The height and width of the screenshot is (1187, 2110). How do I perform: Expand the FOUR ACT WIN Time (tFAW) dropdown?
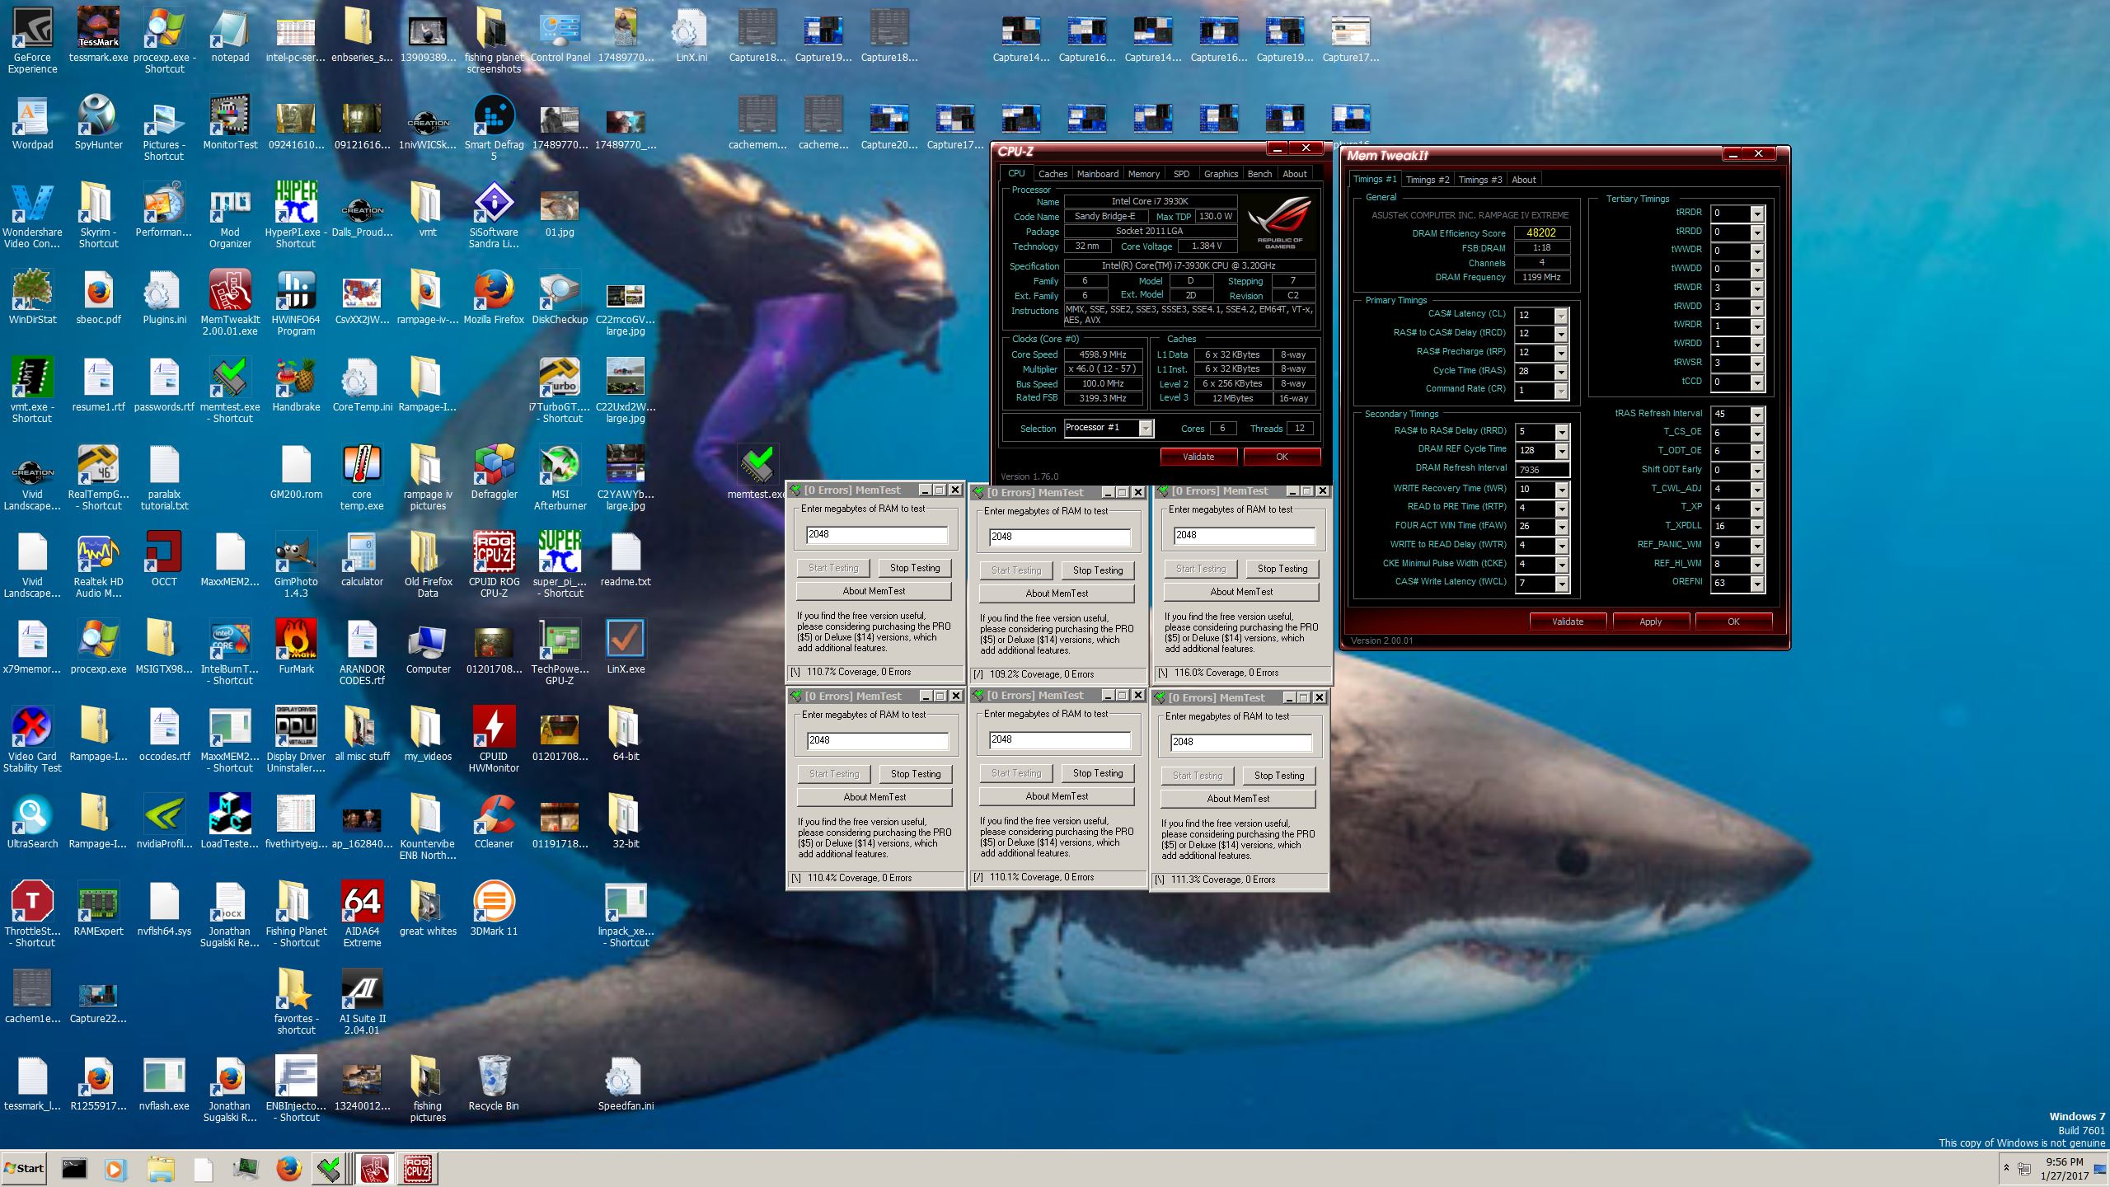[1561, 526]
